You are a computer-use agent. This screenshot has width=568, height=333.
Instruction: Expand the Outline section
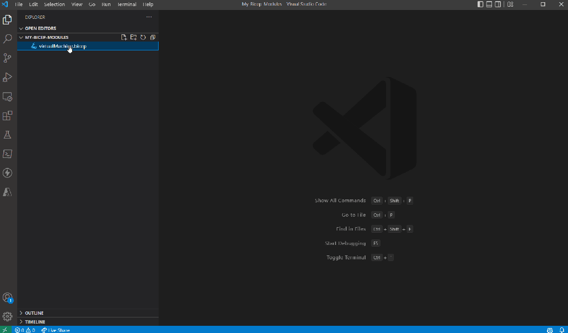[34, 313]
